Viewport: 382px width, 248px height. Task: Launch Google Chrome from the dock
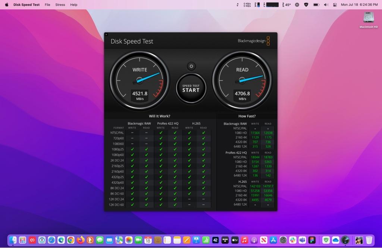click(x=71, y=240)
